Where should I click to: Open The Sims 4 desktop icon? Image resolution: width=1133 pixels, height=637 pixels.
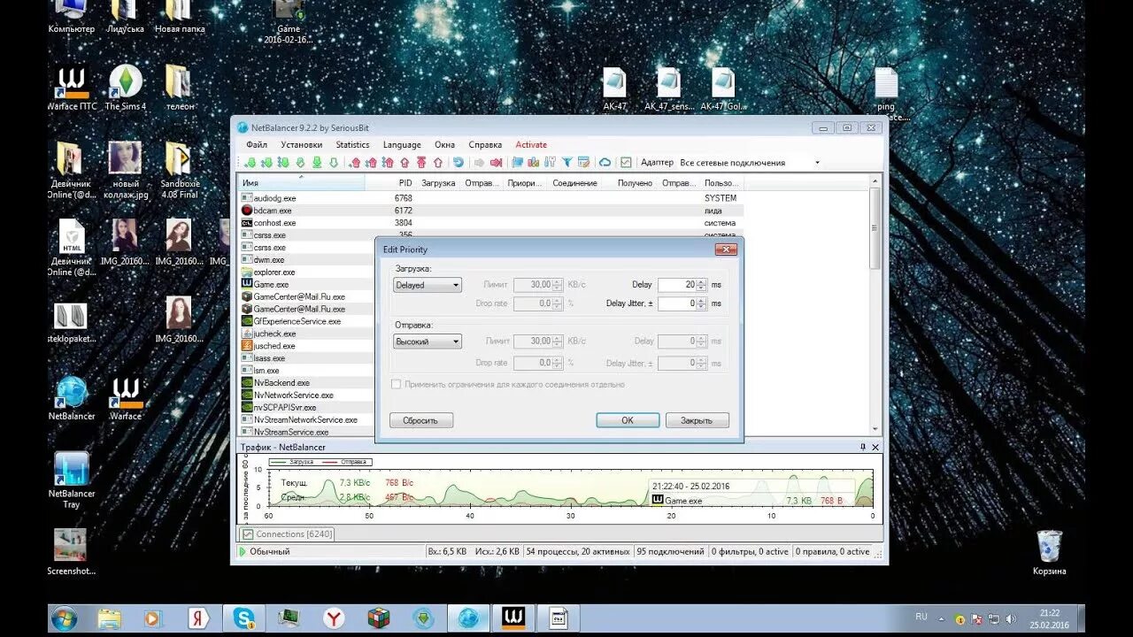coord(126,88)
